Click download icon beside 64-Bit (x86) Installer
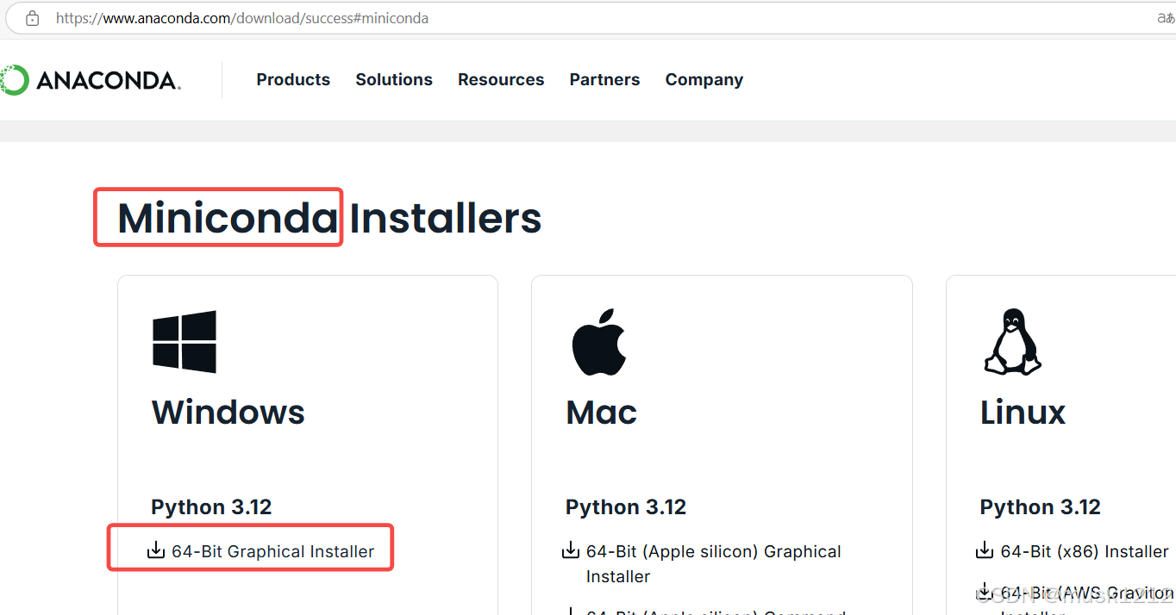 coord(985,550)
